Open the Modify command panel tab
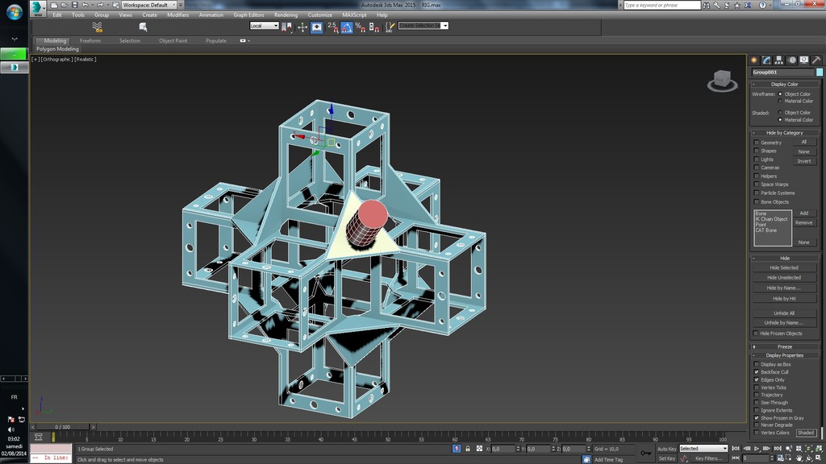Screen dimensions: 826x464 766,60
